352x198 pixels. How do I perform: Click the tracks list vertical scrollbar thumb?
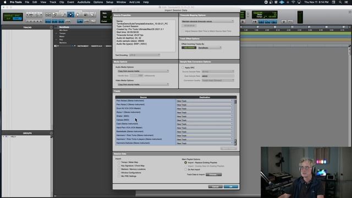pos(235,102)
